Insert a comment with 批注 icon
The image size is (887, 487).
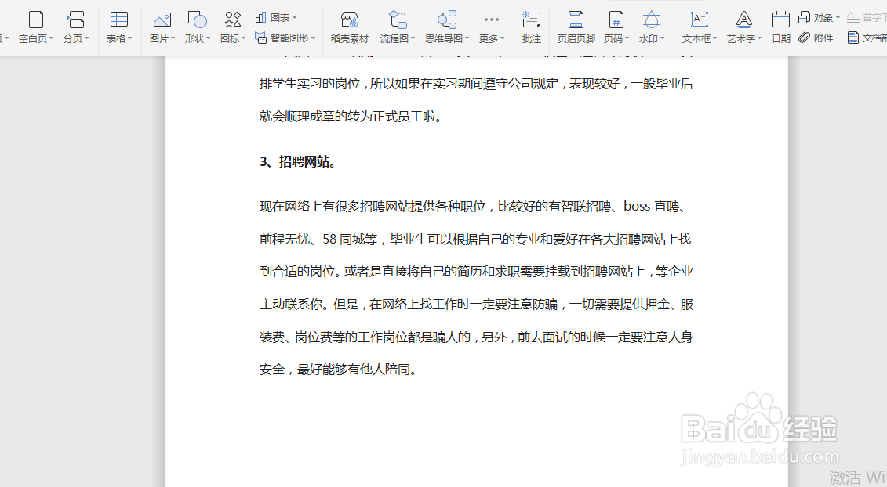pos(531,20)
